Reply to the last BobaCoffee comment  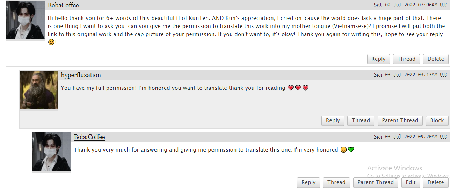click(x=308, y=182)
